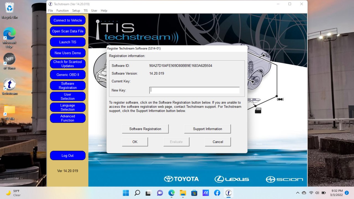Confirm the dialog with OK
Image resolution: width=354 pixels, height=199 pixels.
(135, 142)
